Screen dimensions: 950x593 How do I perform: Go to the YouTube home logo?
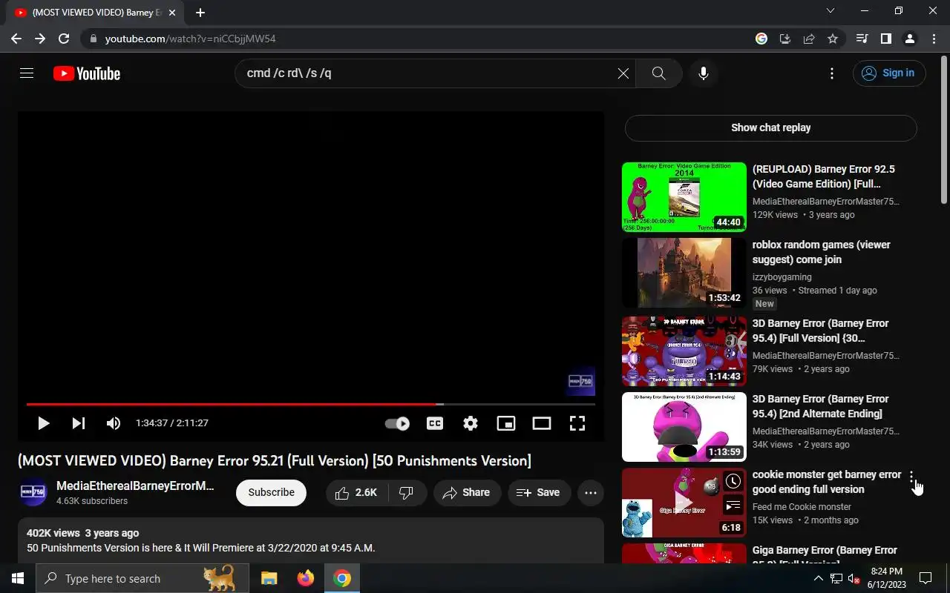(87, 73)
